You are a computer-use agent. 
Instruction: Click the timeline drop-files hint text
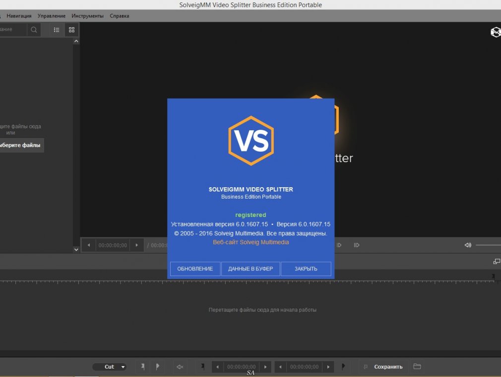262,310
